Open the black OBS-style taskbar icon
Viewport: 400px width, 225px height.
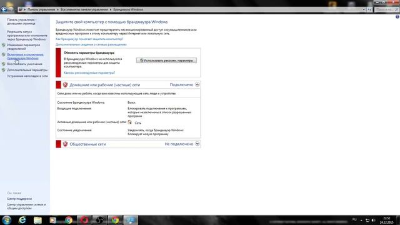99,220
